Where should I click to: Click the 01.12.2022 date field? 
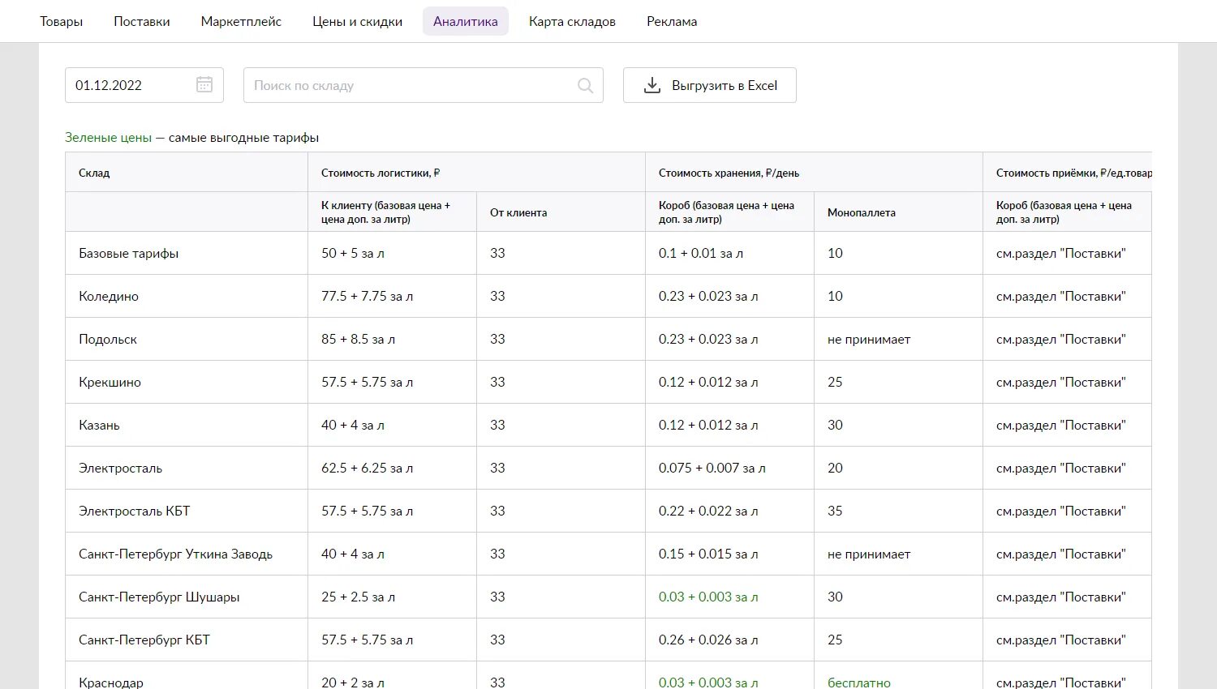(130, 85)
